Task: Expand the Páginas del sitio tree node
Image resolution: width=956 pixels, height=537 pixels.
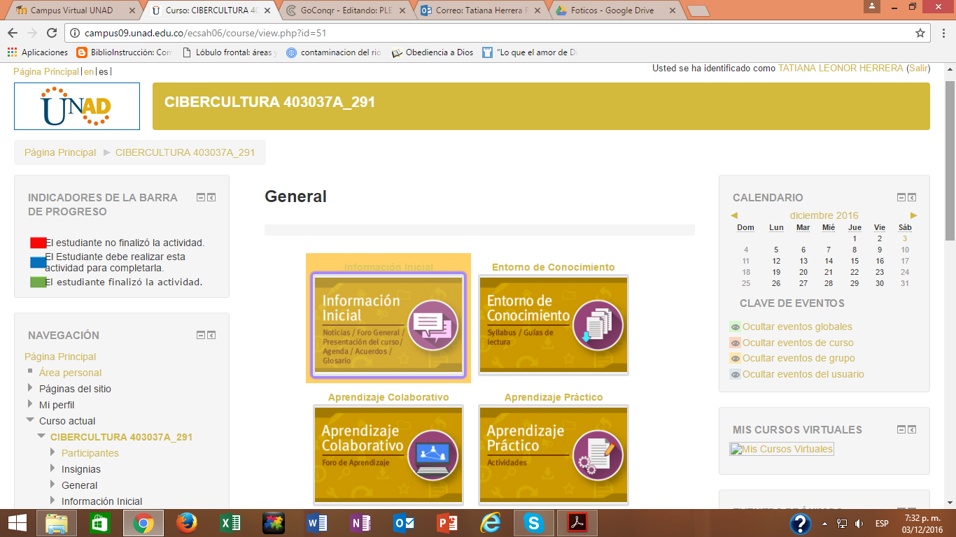Action: [30, 388]
